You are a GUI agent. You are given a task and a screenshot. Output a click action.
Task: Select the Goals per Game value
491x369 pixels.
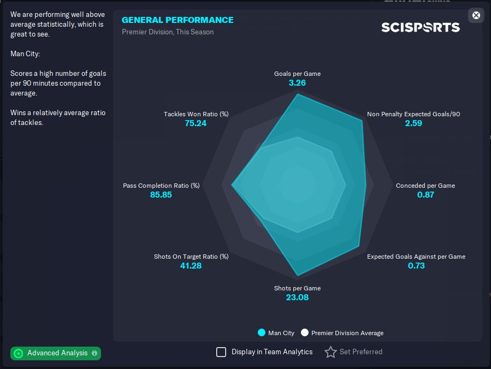[x=297, y=83]
